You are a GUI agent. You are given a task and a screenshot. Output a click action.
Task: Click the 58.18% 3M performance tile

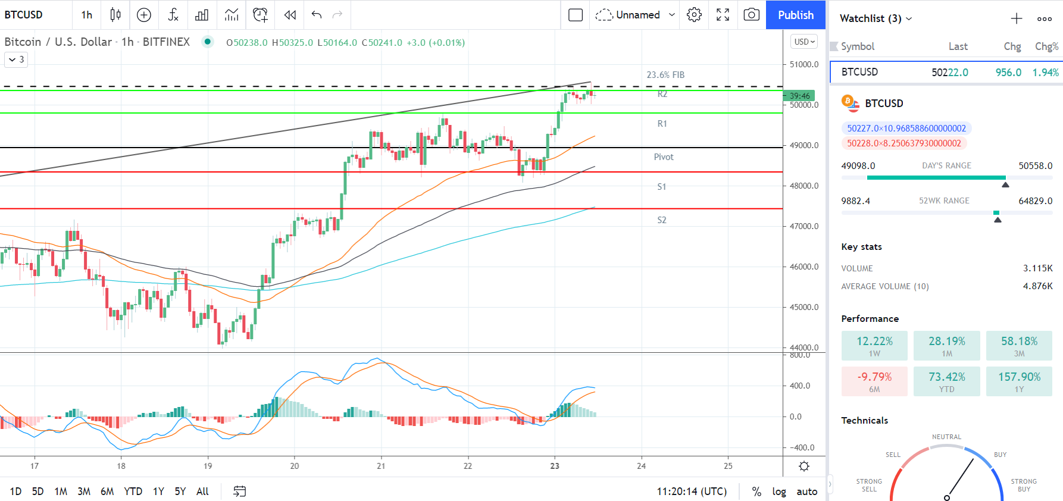pos(1019,346)
